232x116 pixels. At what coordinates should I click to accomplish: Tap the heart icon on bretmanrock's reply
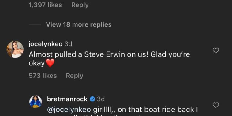(215, 105)
